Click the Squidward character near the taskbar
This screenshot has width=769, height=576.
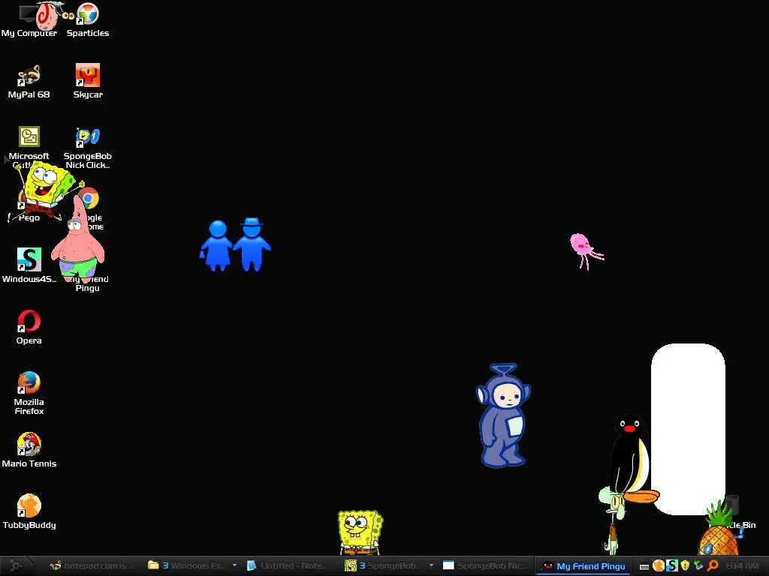pos(612,522)
